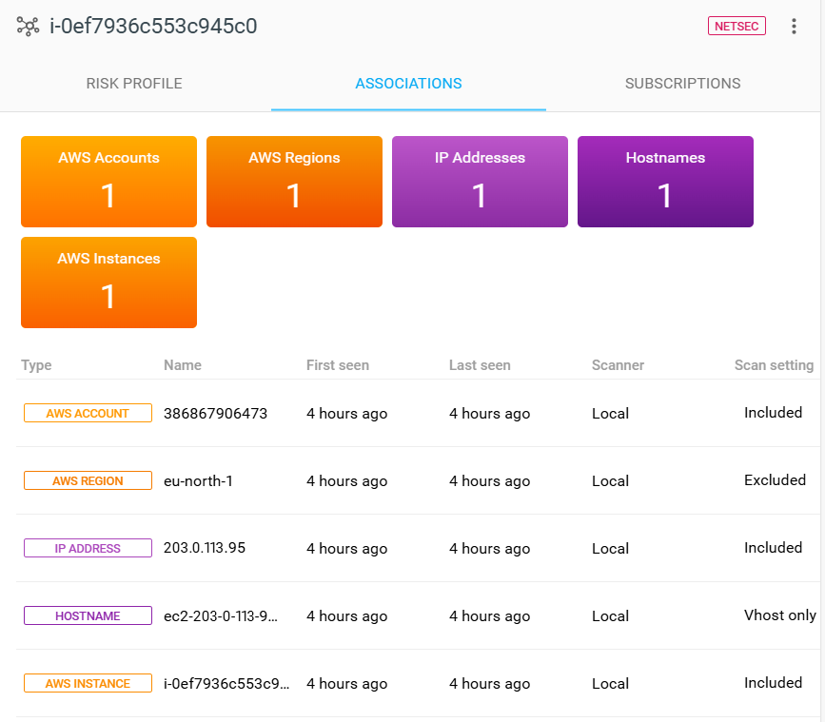Select the AWS Regions summary card
The height and width of the screenshot is (722, 825).
294,182
